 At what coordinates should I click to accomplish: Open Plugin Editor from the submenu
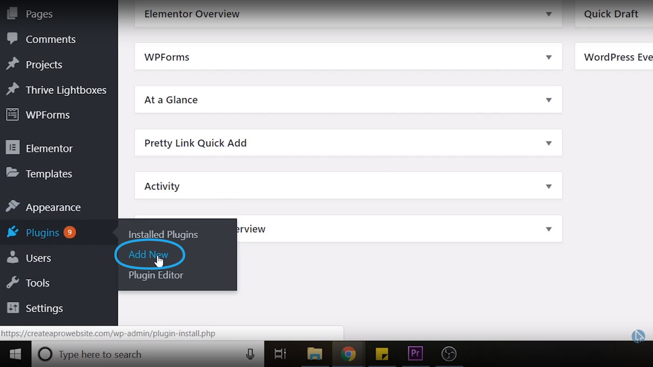click(156, 275)
